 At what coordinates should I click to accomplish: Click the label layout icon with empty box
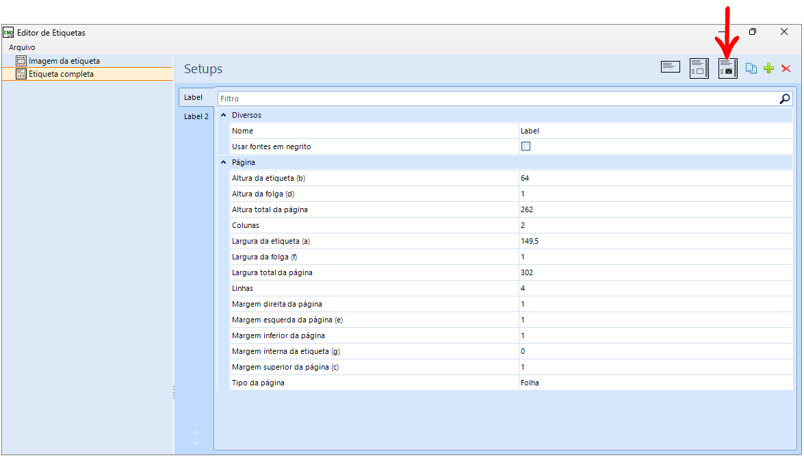[699, 68]
